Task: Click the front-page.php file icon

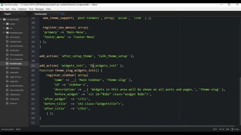Action: point(7,55)
